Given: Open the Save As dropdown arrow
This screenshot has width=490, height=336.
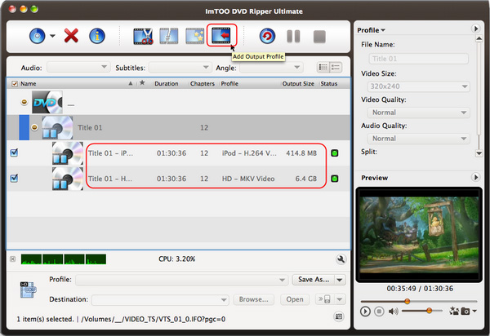Looking at the screenshot, I should pyautogui.click(x=340, y=280).
